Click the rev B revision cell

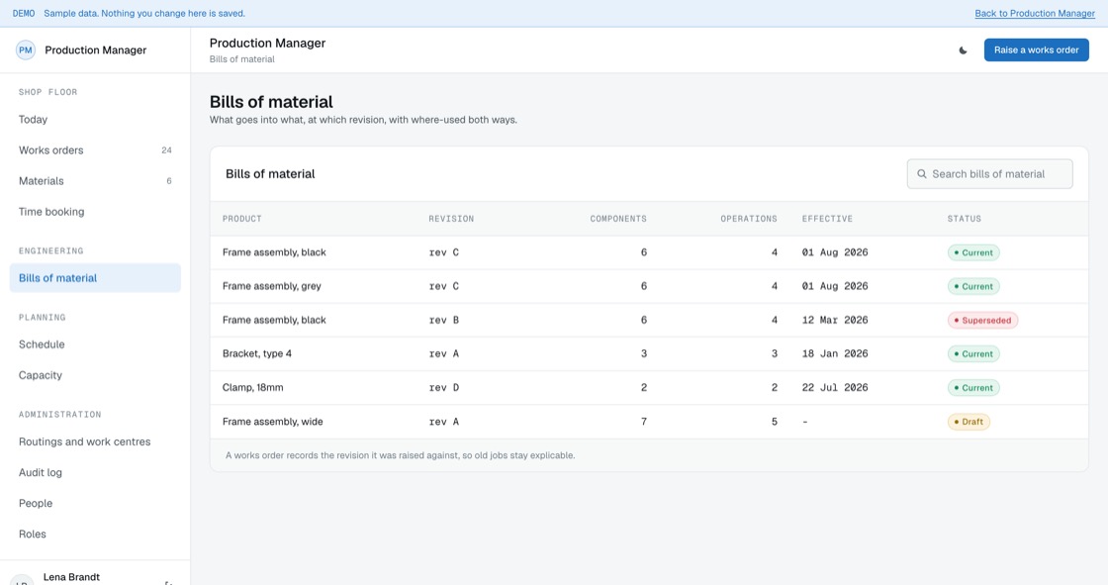pyautogui.click(x=444, y=320)
